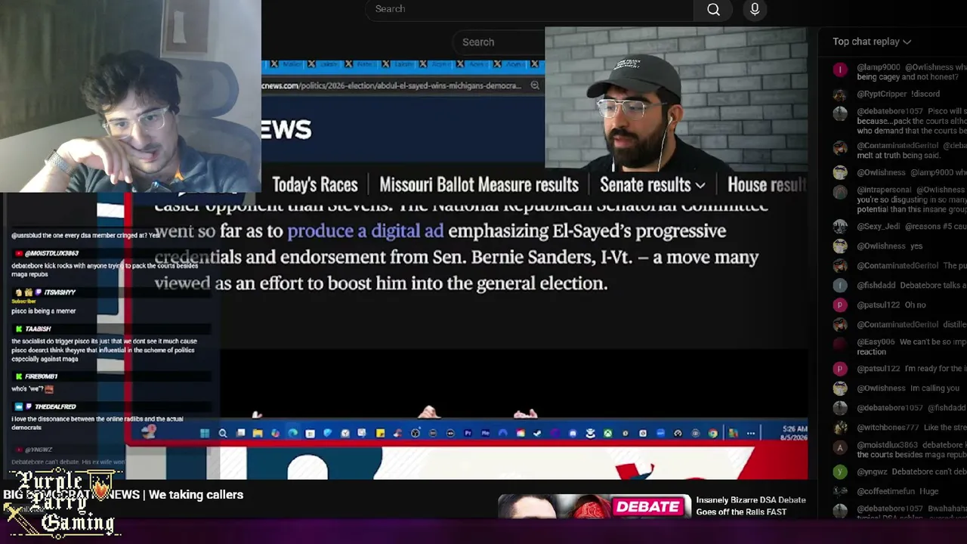Open the Windows Start menu in the taskbar
967x544 pixels.
click(x=205, y=434)
